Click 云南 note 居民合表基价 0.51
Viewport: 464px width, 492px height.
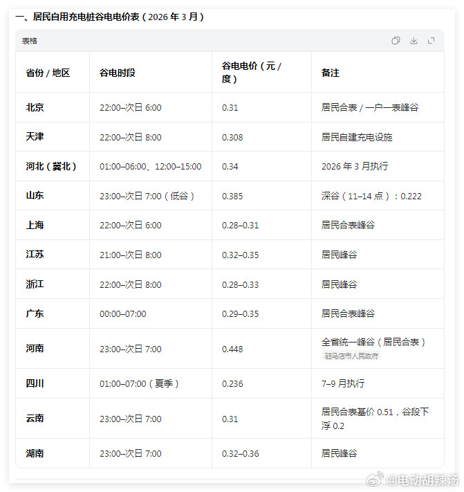pos(357,412)
